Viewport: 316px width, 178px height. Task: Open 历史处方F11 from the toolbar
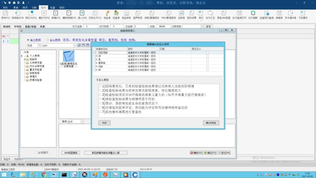(95, 13)
